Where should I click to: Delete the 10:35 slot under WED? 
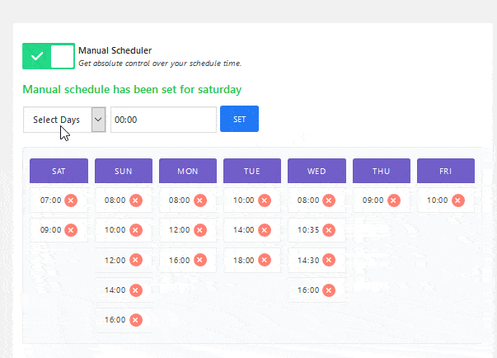tap(329, 230)
